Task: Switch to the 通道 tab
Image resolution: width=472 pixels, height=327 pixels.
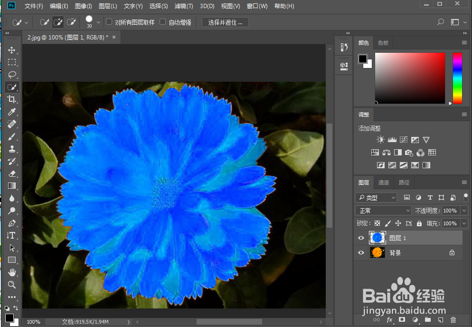Action: 384,183
